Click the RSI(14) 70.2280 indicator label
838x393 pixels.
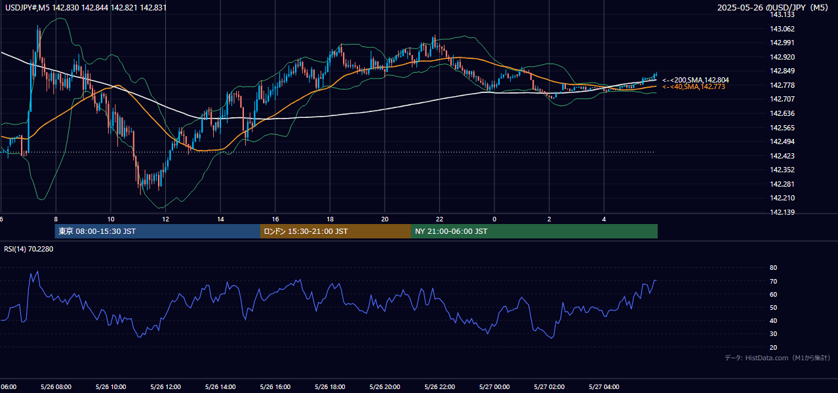(x=29, y=249)
